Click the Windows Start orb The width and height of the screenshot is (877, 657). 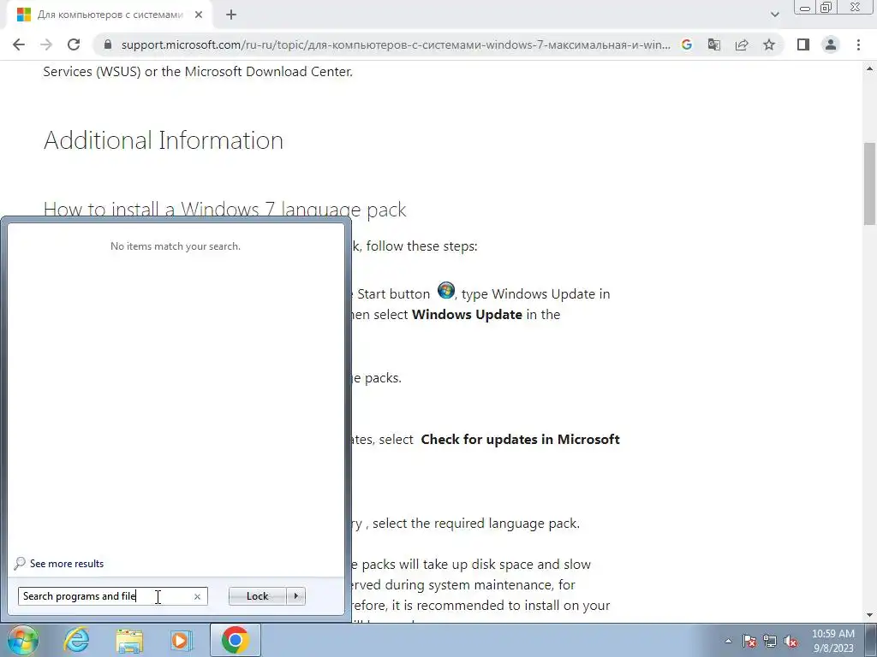coord(23,640)
